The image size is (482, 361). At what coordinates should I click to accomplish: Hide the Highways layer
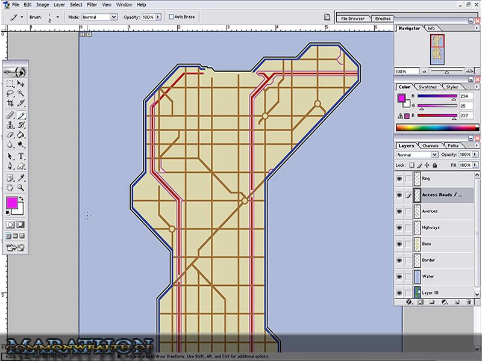tap(399, 227)
